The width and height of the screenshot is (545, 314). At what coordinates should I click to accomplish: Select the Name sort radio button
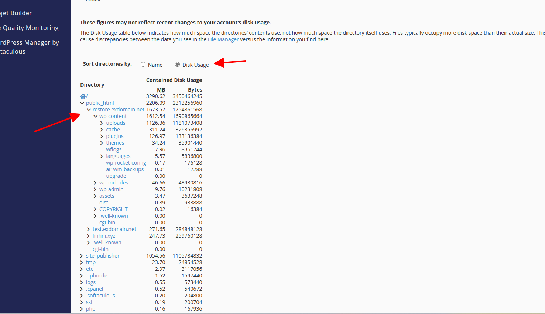click(x=143, y=65)
